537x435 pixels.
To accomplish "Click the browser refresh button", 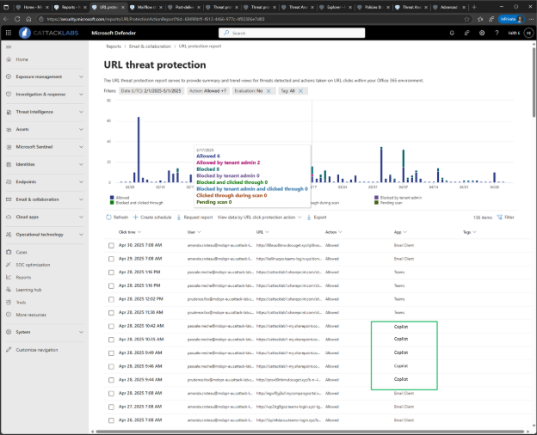I will pyautogui.click(x=17, y=19).
